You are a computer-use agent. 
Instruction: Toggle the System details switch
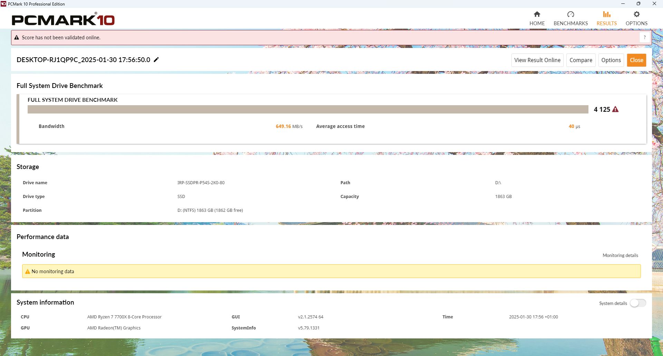click(638, 303)
